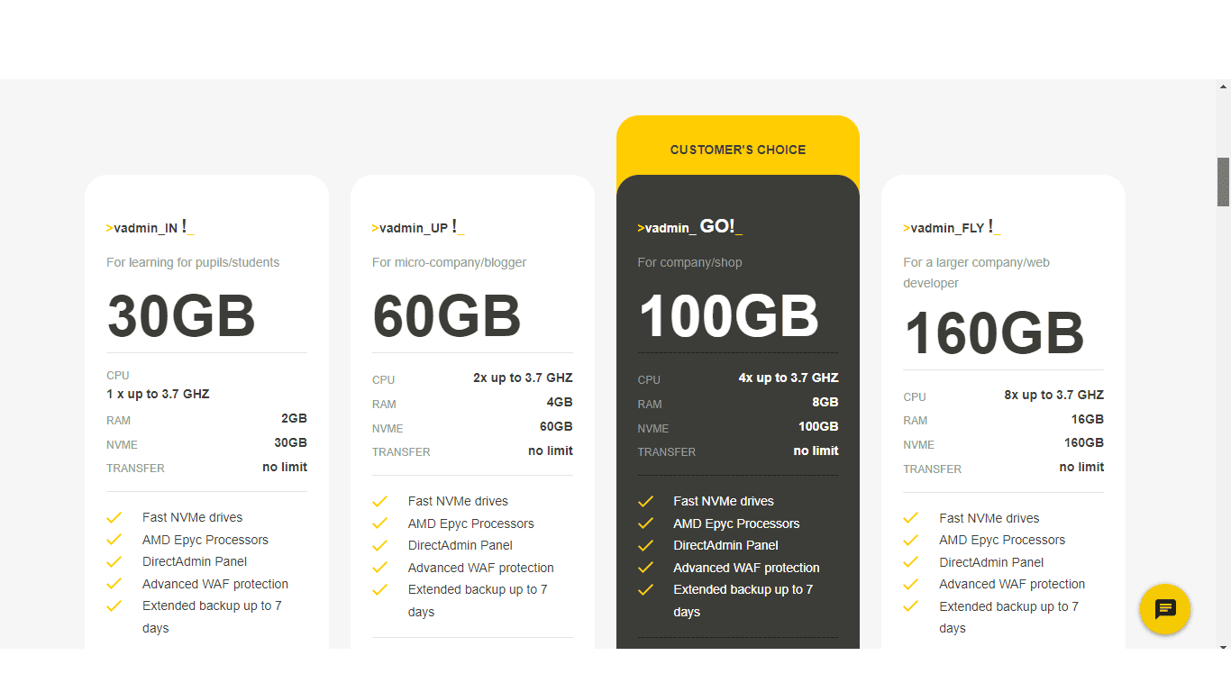
Task: Click the 30GB plan heading
Action: pos(182,316)
